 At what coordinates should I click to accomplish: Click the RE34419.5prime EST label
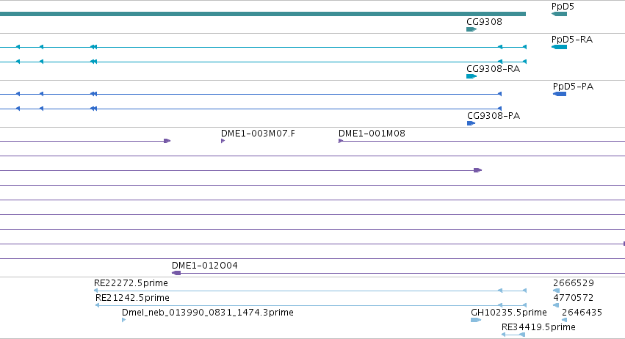point(538,327)
